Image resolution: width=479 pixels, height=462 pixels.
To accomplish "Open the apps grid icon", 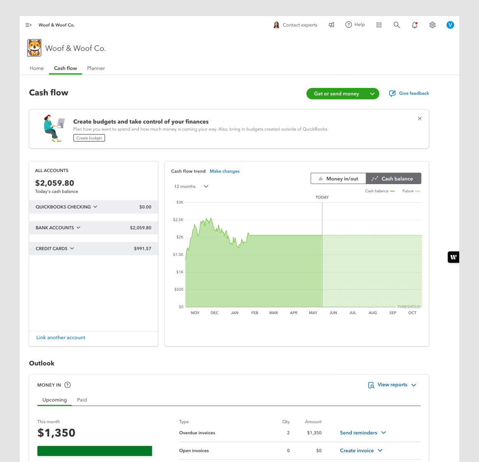I will [379, 25].
